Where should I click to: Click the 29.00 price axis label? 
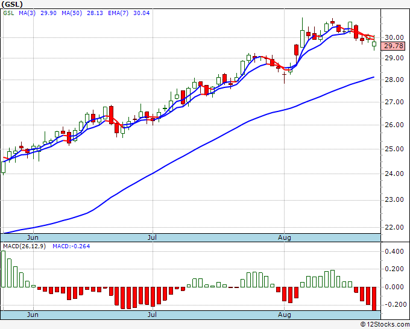point(394,58)
